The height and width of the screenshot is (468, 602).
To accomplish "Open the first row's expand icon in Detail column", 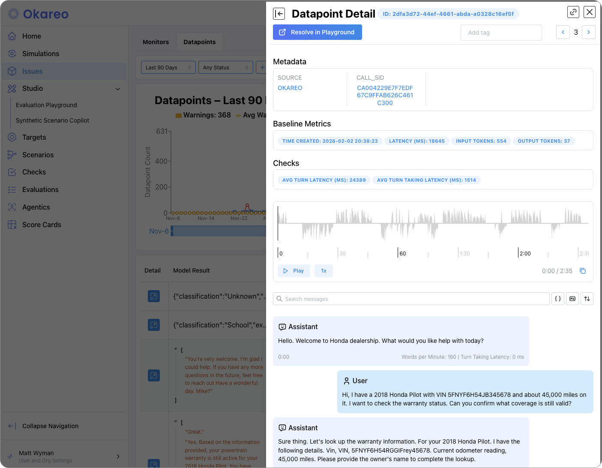I will [154, 296].
